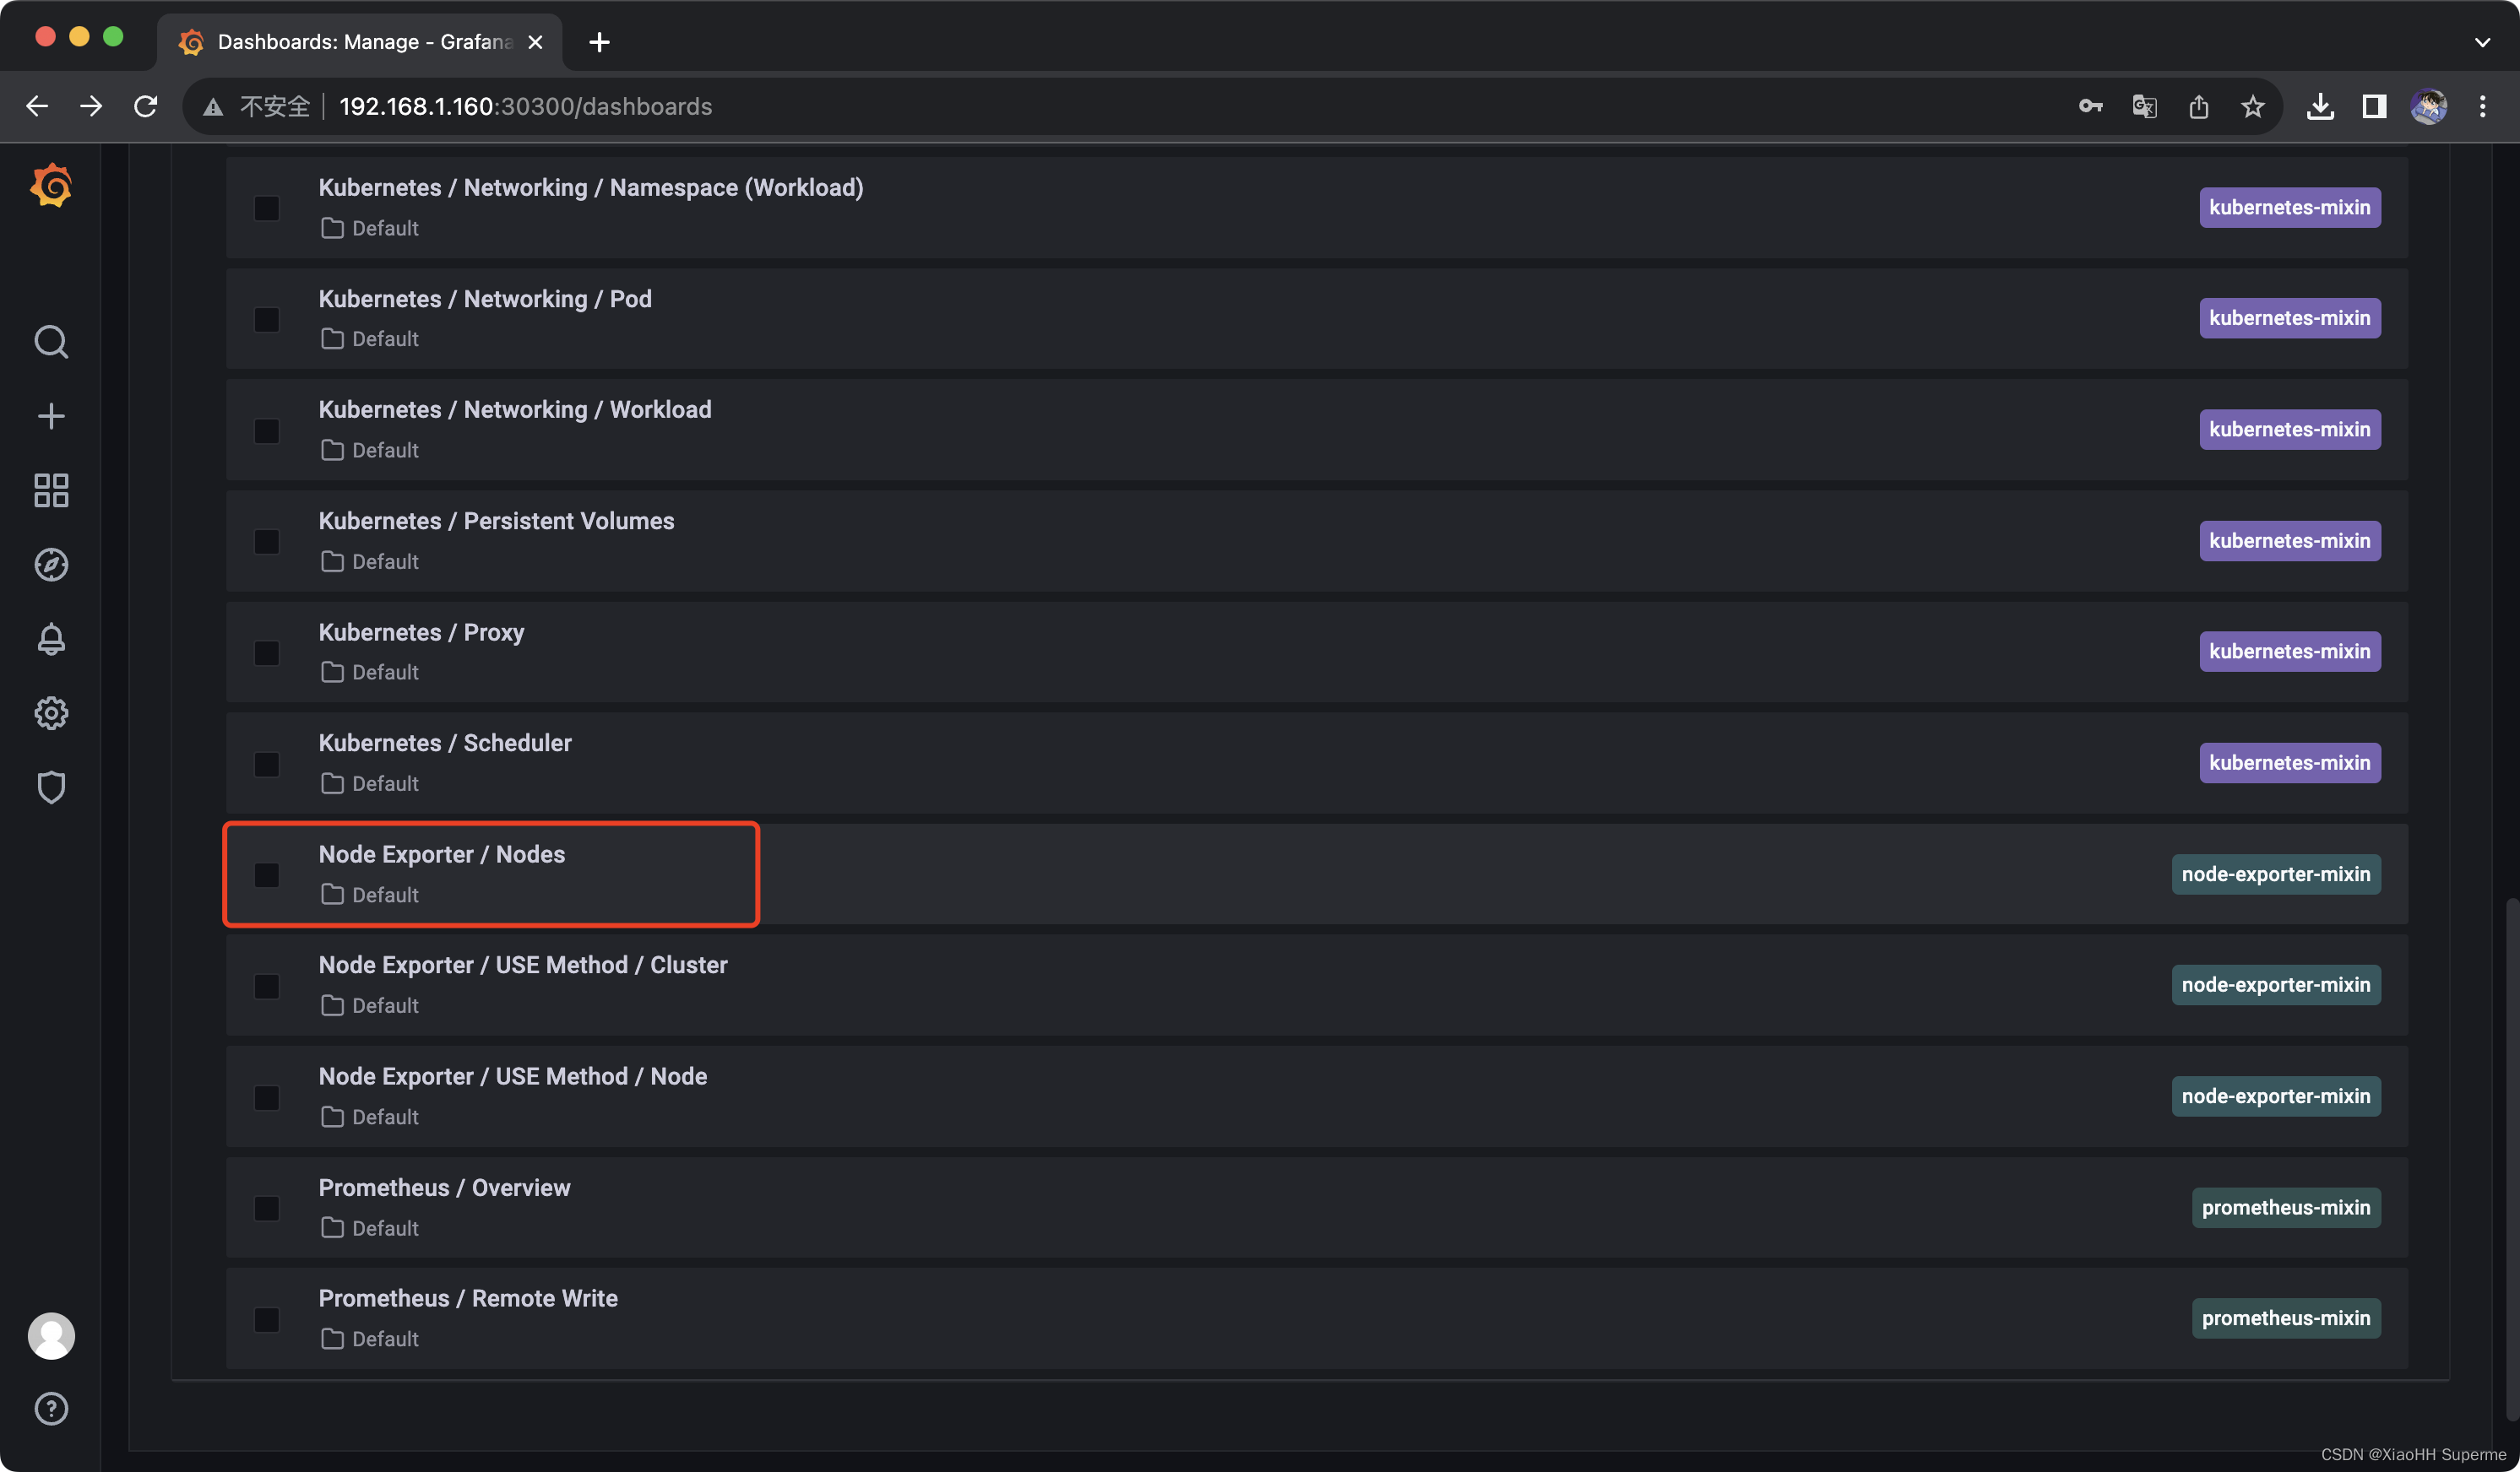Select the Dashboards: Manage browser tab
The height and width of the screenshot is (1472, 2520).
pyautogui.click(x=360, y=42)
